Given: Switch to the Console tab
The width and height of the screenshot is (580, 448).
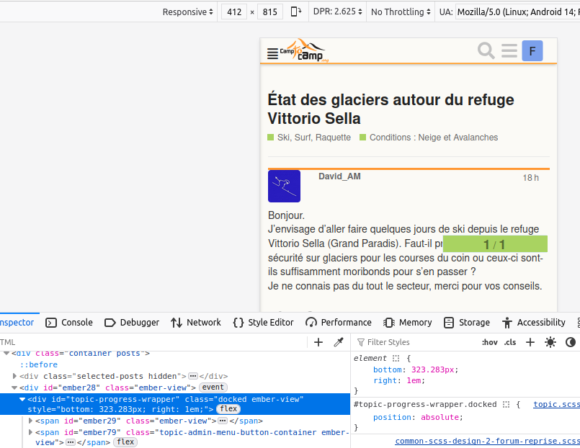Looking at the screenshot, I should (69, 323).
